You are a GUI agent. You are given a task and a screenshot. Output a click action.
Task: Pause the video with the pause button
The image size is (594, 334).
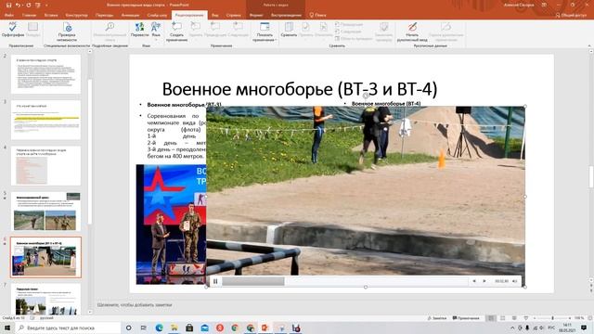click(215, 281)
